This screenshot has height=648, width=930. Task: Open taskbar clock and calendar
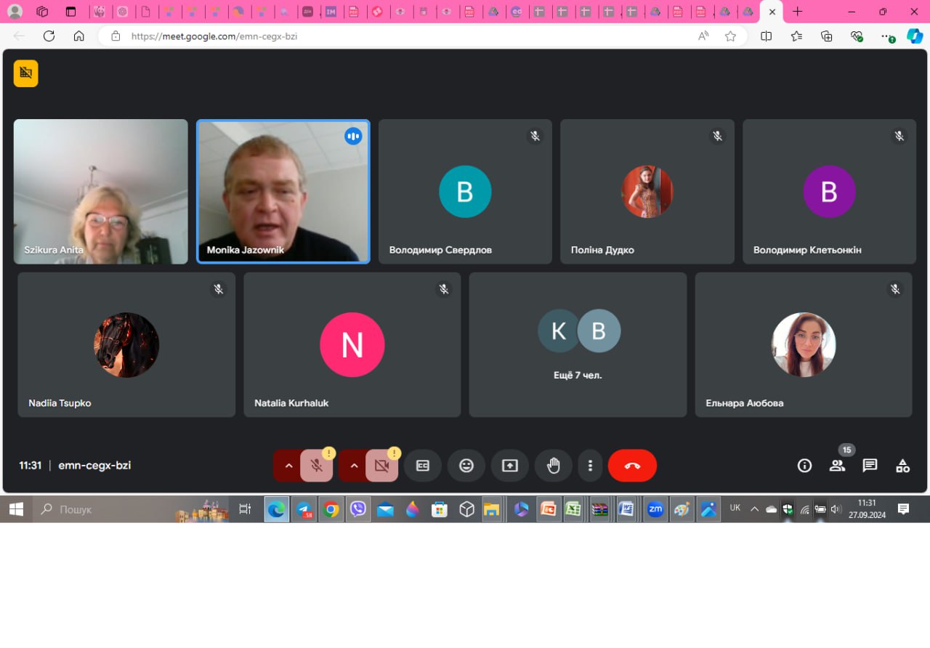[x=867, y=509]
